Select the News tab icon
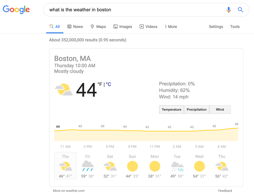Screen dimensions: 254x196 click(x=69, y=26)
